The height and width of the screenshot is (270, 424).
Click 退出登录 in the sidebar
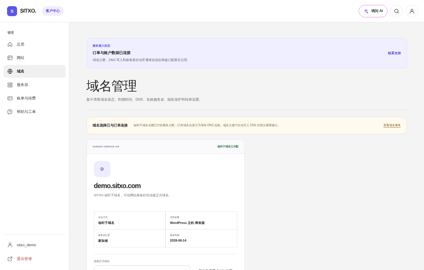34,259
